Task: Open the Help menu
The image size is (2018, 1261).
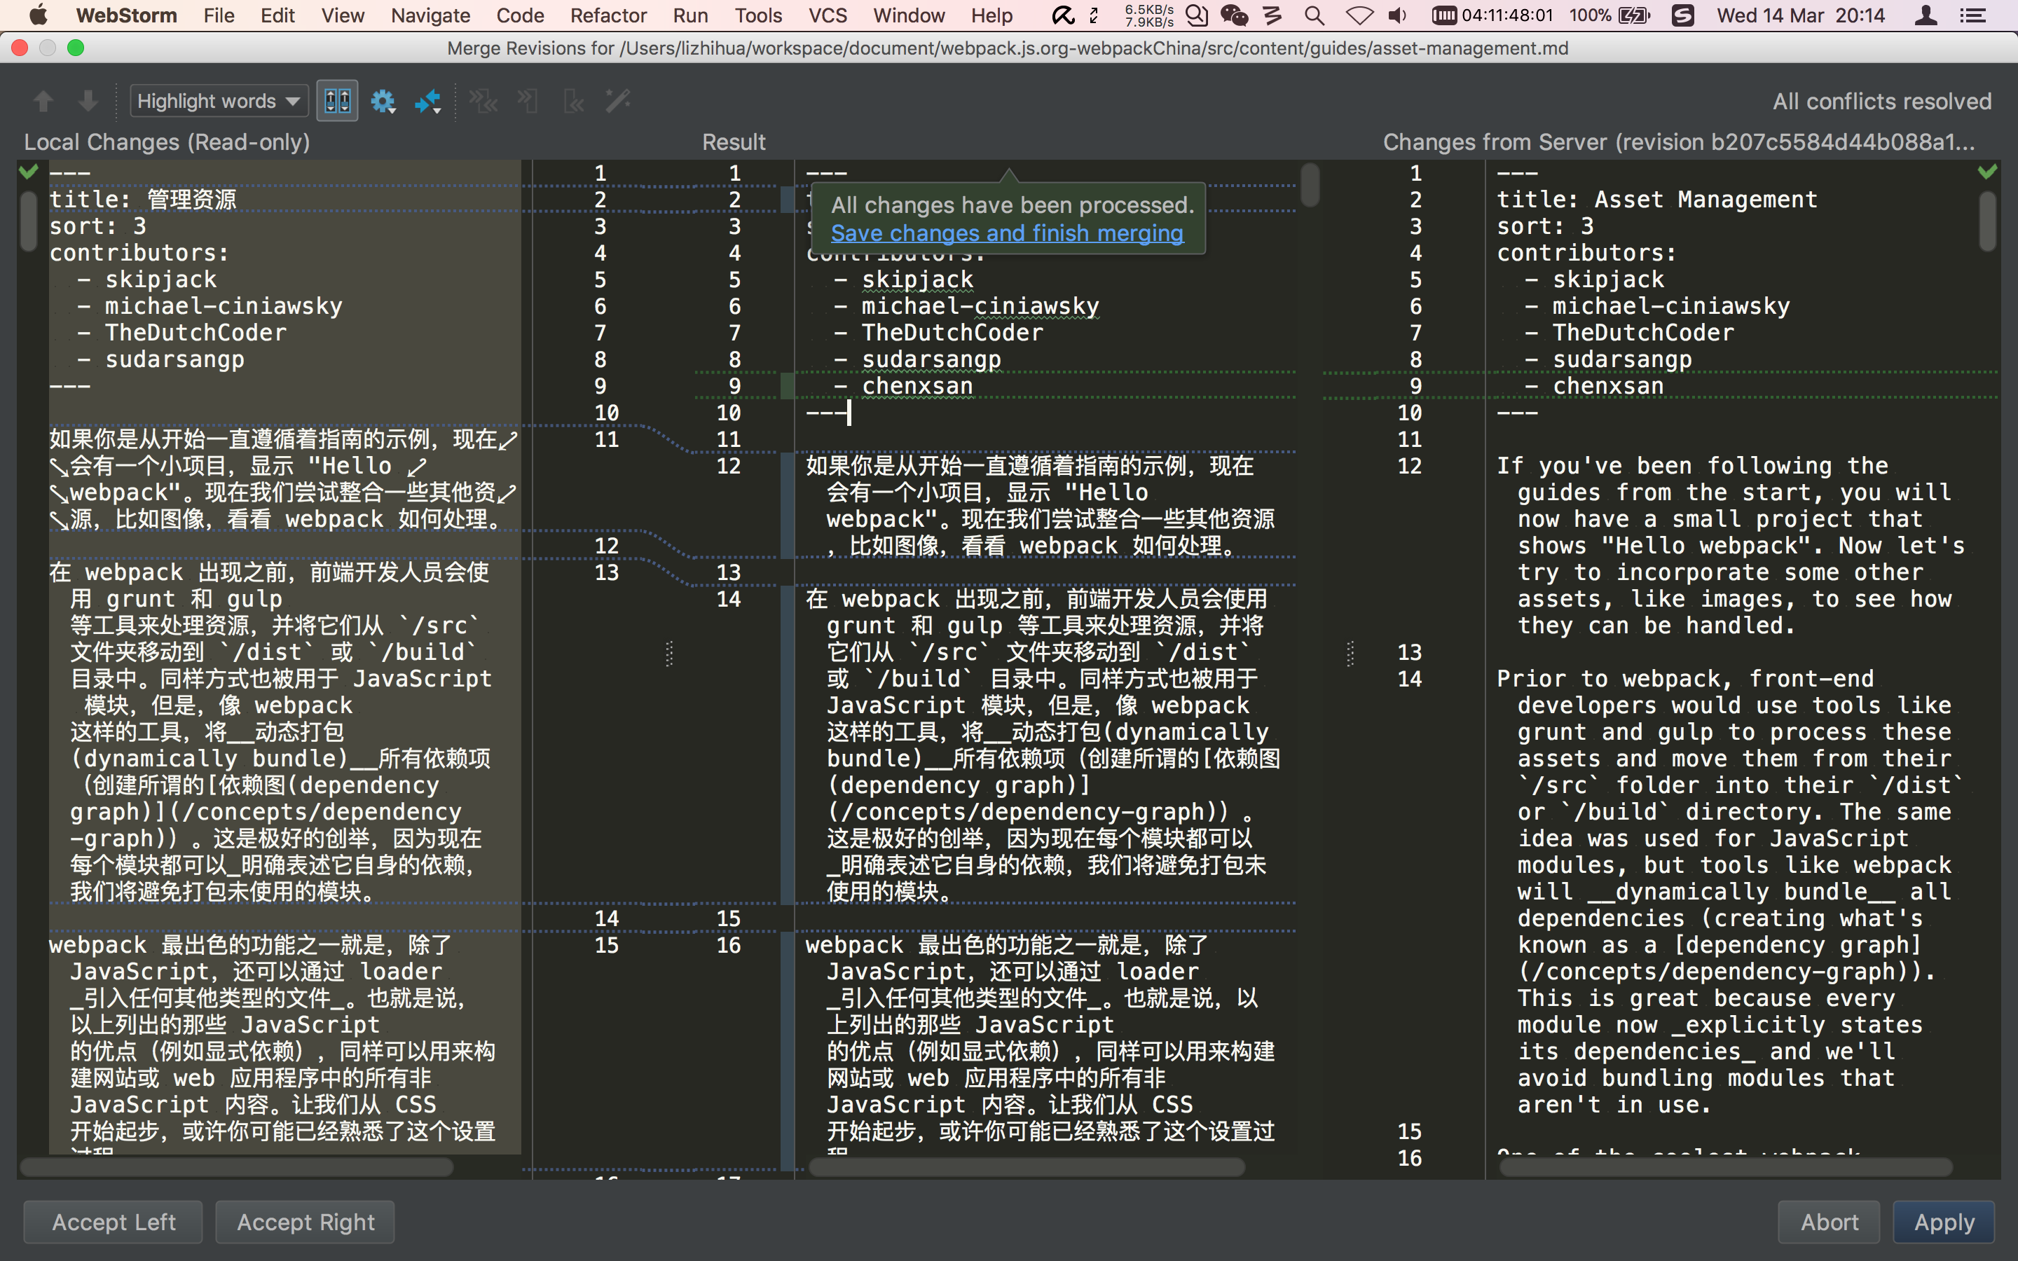Action: point(991,15)
